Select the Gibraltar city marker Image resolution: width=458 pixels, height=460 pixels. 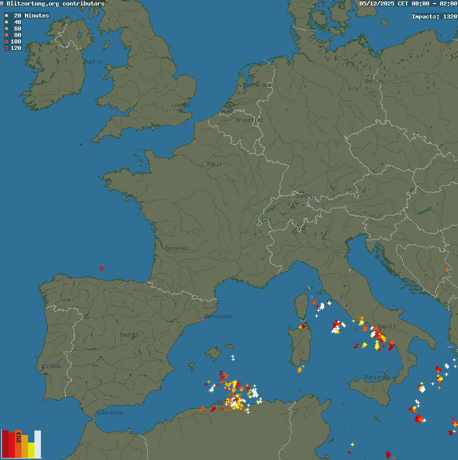click(95, 416)
